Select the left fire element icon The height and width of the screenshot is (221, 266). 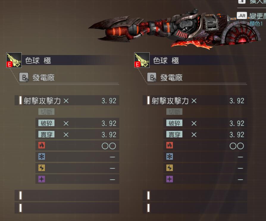[x=42, y=145]
